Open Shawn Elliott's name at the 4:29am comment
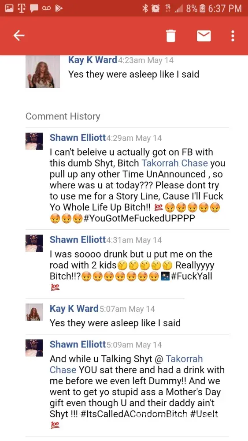 78,138
